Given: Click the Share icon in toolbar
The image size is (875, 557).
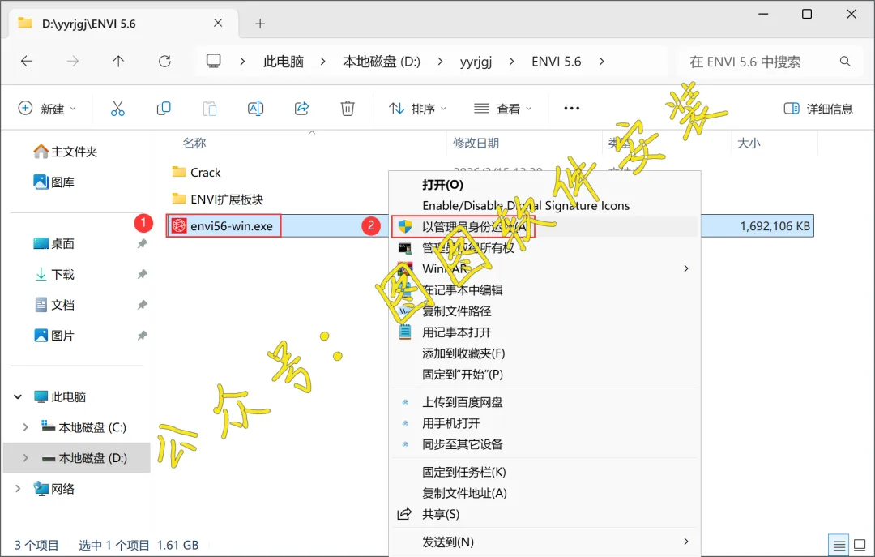Looking at the screenshot, I should click(301, 109).
